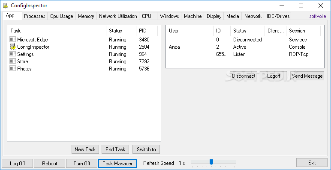Open the Cpu Usage tab

[x=61, y=16]
